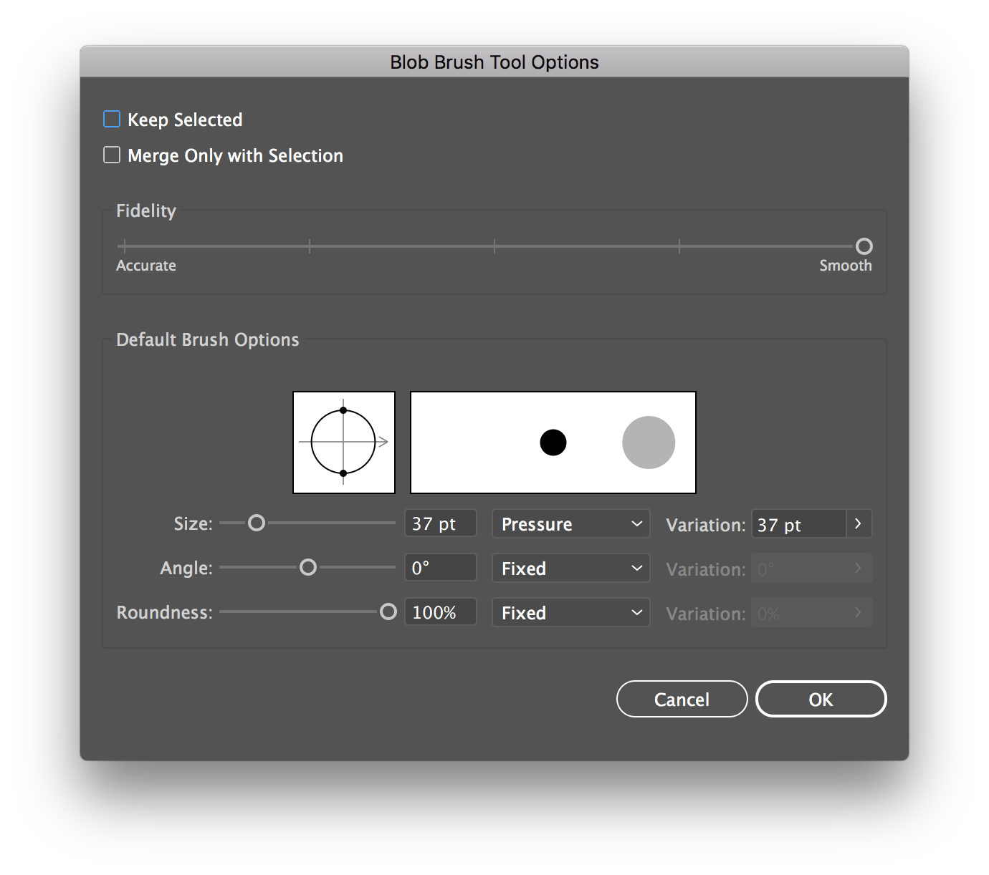Click the top dot on brush shape editor
This screenshot has height=875, width=989.
coord(343,410)
